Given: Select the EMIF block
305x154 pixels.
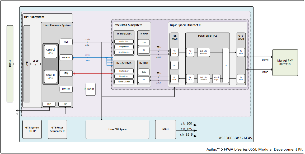Looking at the screenshot, I should point(27,64).
